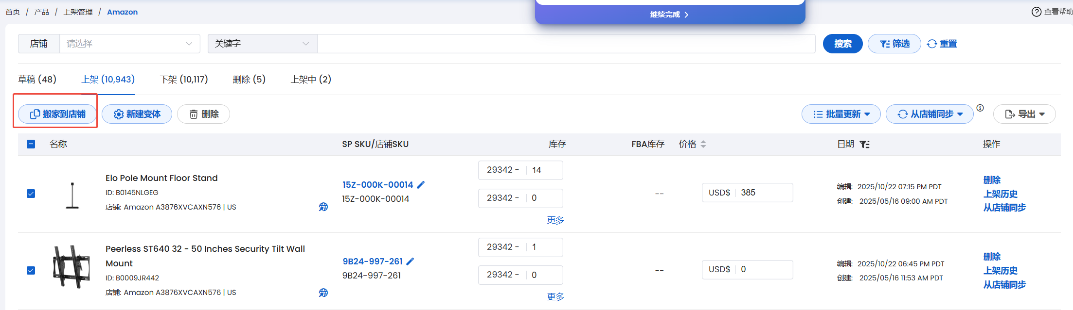Click 搬家到店铺 button
Image resolution: width=1073 pixels, height=310 pixels.
(x=57, y=114)
